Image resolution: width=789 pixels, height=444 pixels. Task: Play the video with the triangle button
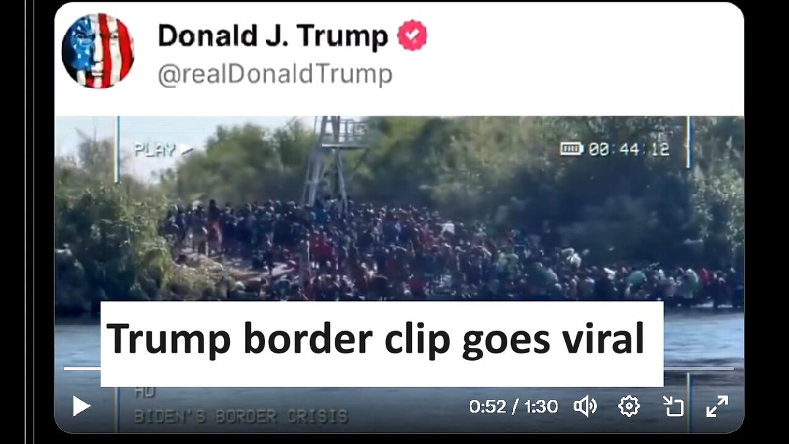(x=82, y=406)
